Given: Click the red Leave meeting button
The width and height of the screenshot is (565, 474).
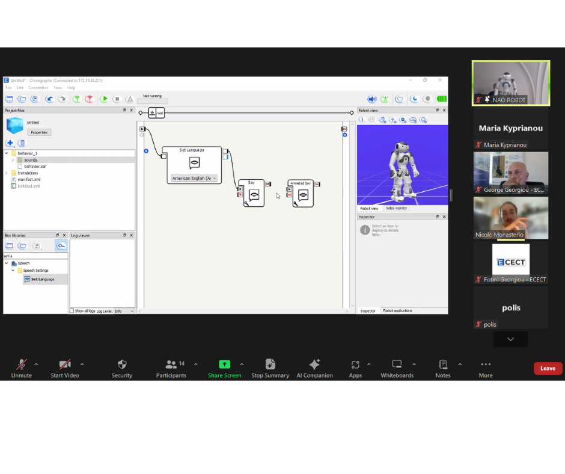Looking at the screenshot, I should coord(548,368).
